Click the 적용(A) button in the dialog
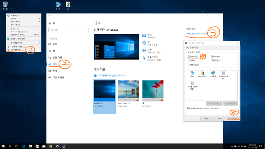Image resolution: width=265 pixels, height=149 pixels. (x=233, y=118)
